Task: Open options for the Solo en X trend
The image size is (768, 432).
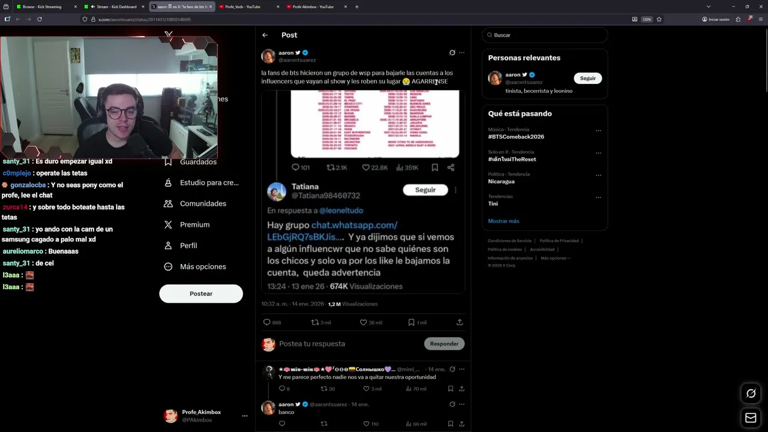Action: point(598,152)
